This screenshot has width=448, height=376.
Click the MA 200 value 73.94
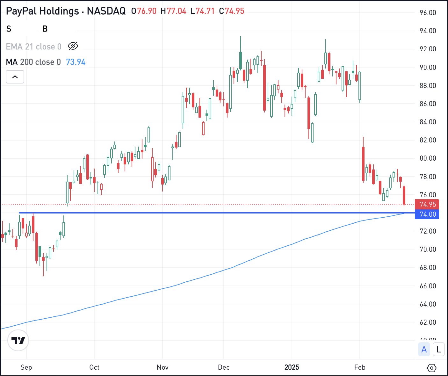pyautogui.click(x=76, y=62)
